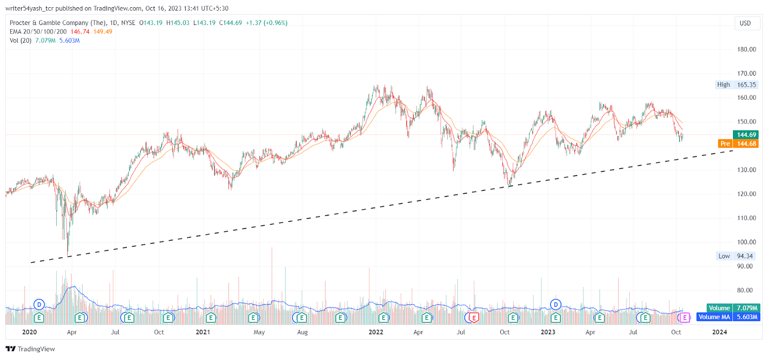Open the USD currency selector
Image resolution: width=768 pixels, height=358 pixels.
[747, 23]
